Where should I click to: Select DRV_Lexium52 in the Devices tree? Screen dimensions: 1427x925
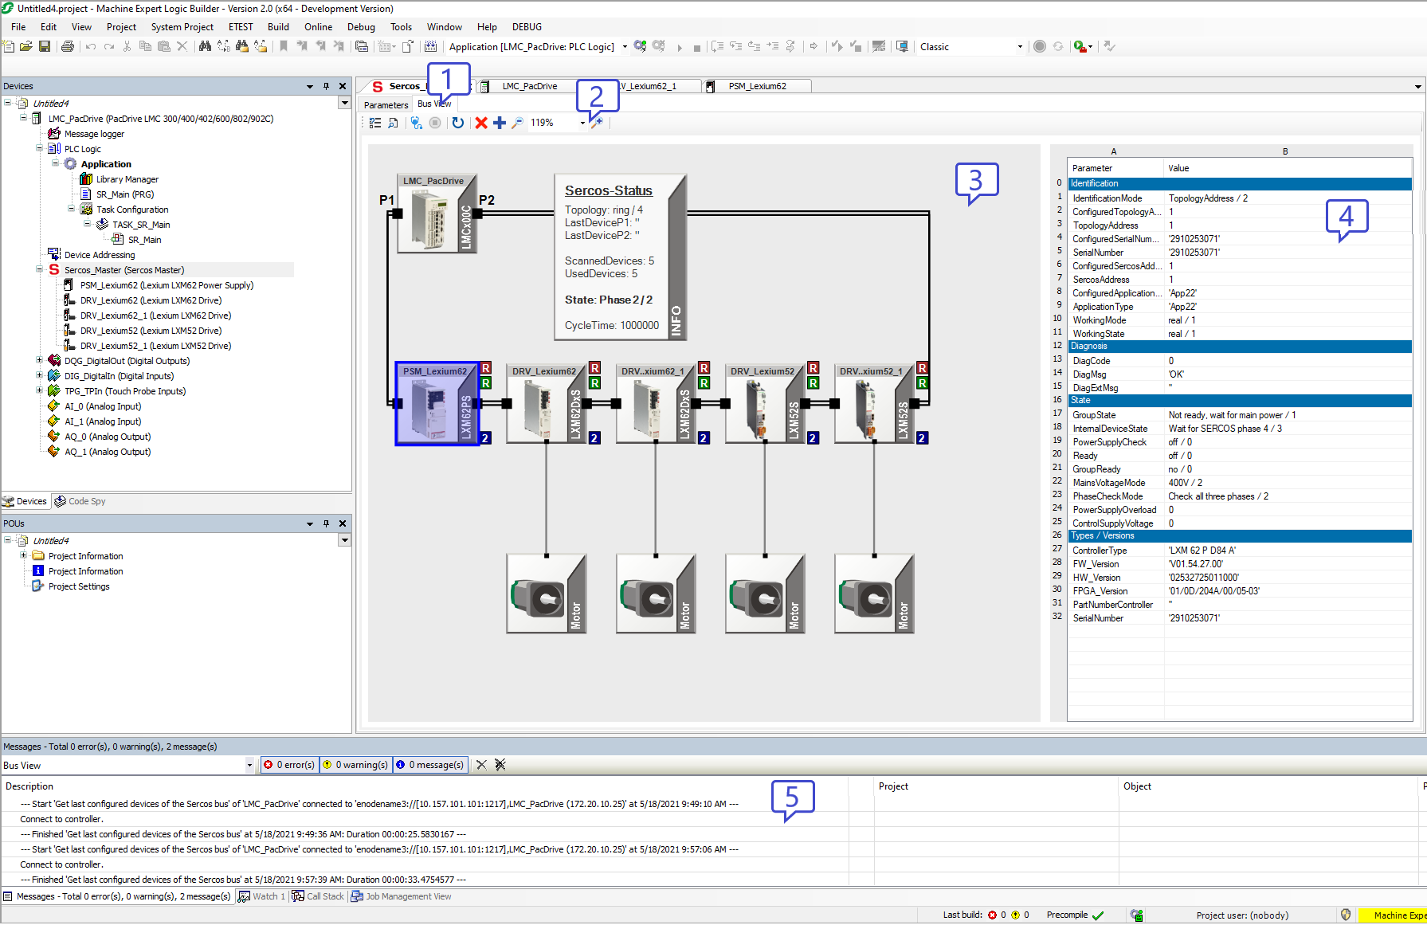pyautogui.click(x=151, y=331)
